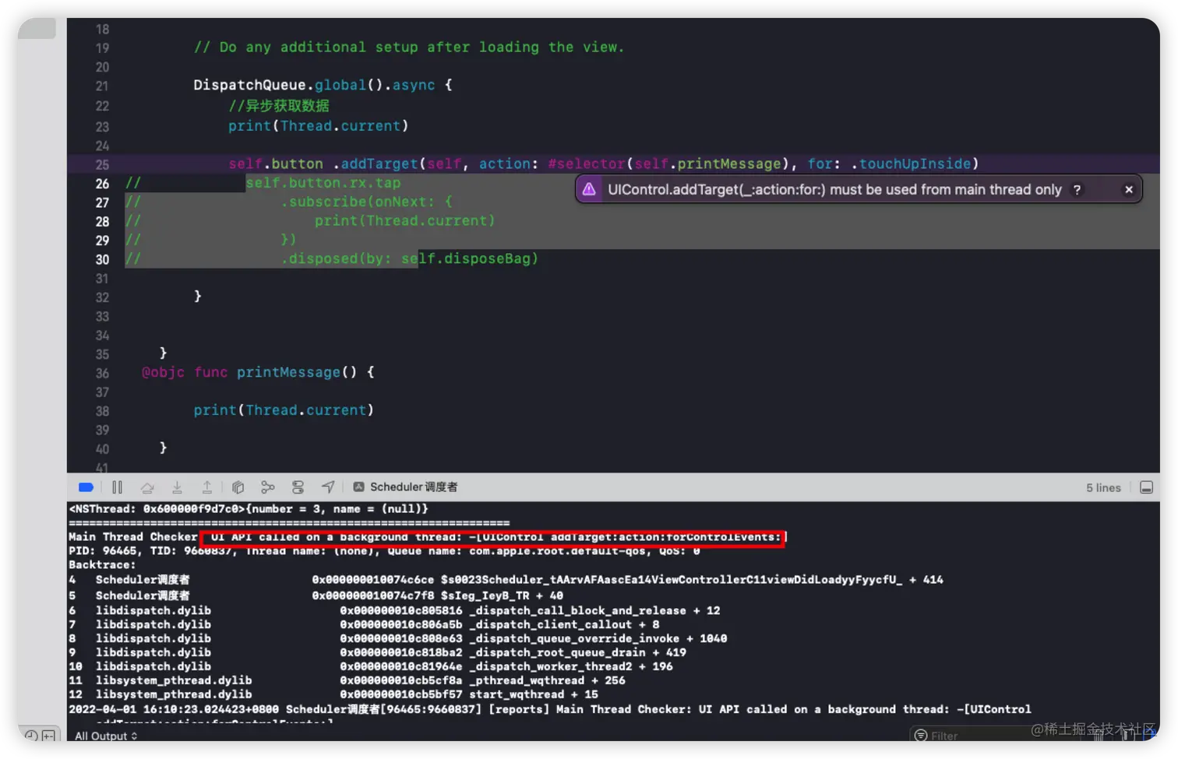The width and height of the screenshot is (1178, 759).
Task: Click the '@objc func printMessage() {' declaration
Action: click(258, 372)
